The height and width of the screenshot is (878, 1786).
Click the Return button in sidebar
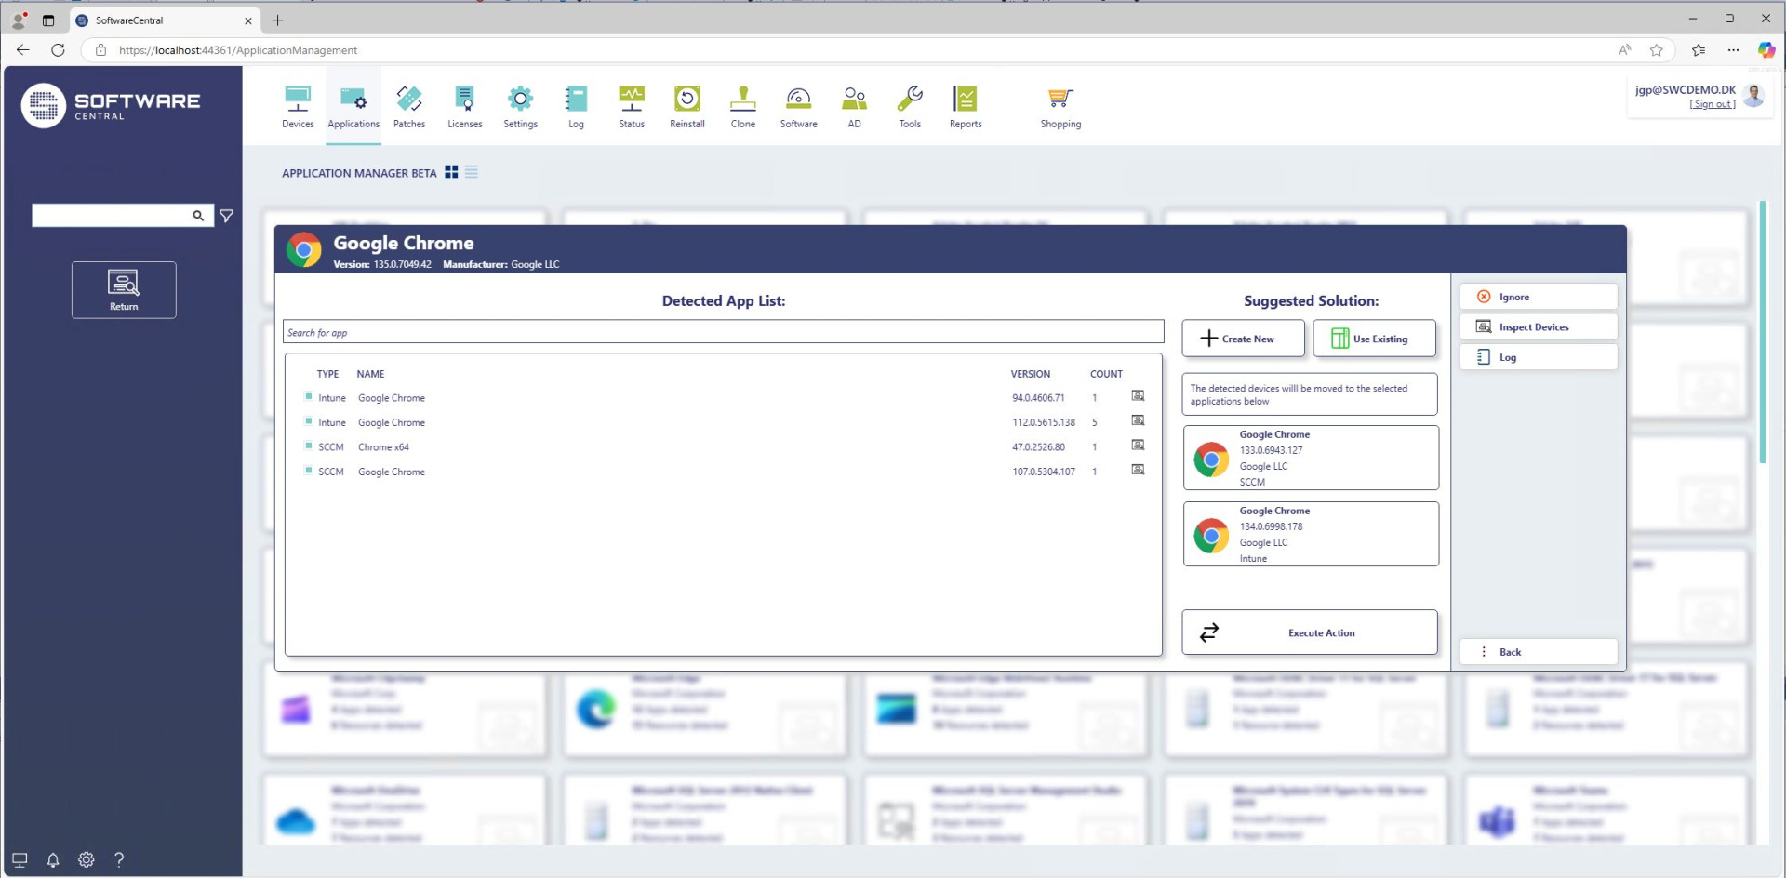[x=124, y=290]
